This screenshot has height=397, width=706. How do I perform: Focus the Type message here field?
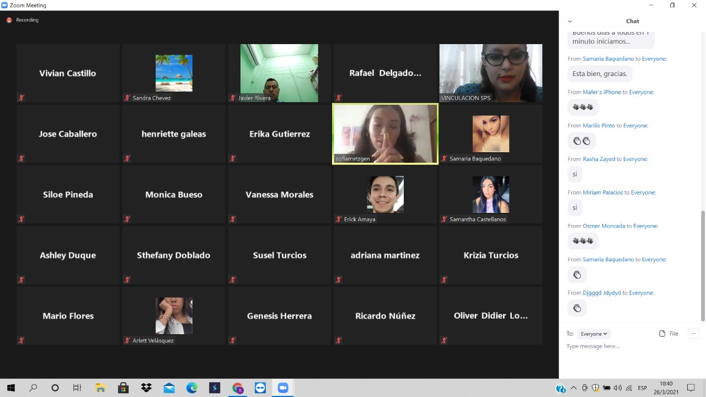coord(632,346)
